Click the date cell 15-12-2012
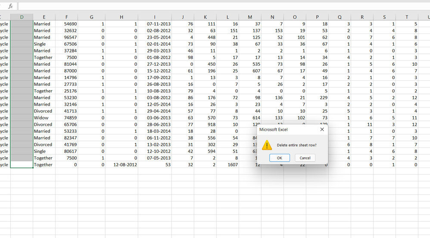The height and width of the screenshot is (238, 430). point(155,71)
